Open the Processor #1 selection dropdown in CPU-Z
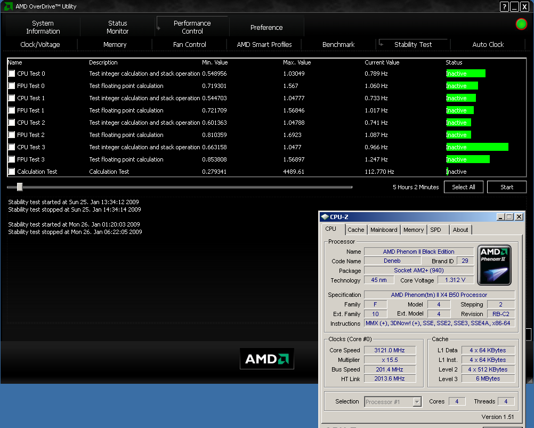The height and width of the screenshot is (428, 534). (417, 402)
